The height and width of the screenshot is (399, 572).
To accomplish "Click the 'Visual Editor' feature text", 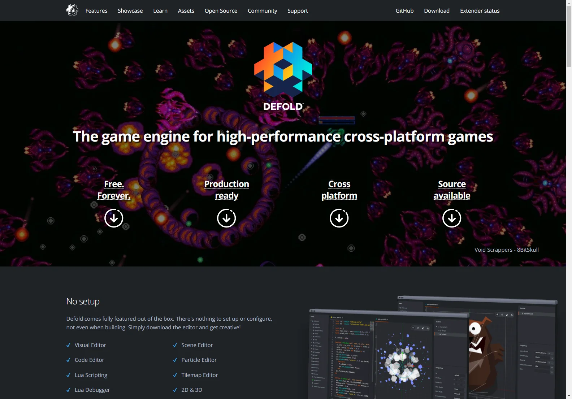I will coord(90,345).
